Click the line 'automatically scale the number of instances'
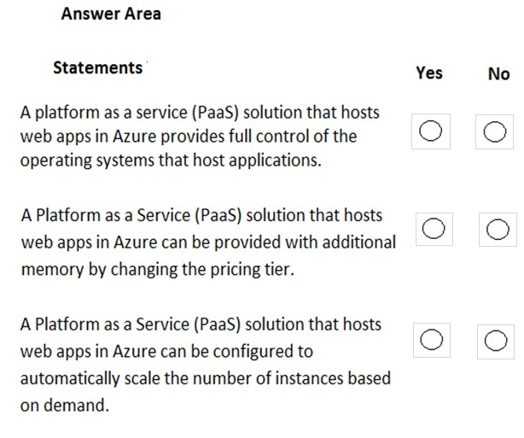This screenshot has width=524, height=438. tap(205, 377)
